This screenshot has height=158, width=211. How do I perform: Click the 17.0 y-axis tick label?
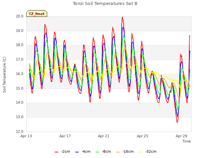20,59
